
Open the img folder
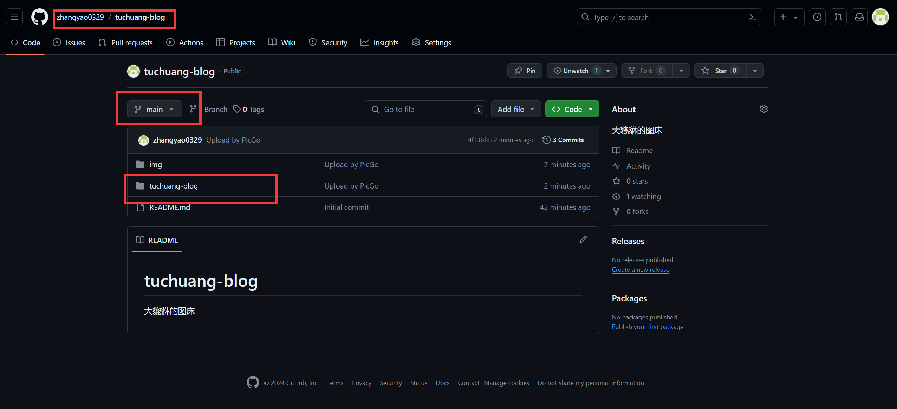tap(156, 164)
